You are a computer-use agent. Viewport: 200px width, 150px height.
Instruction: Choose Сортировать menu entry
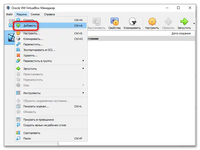[x=51, y=133]
